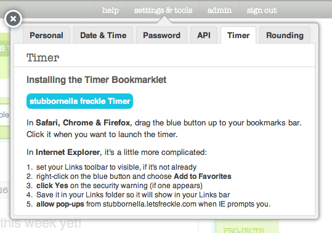Image resolution: width=332 pixels, height=233 pixels.
Task: Click the Installing the Timer Bookmarklet heading
Action: coord(96,80)
